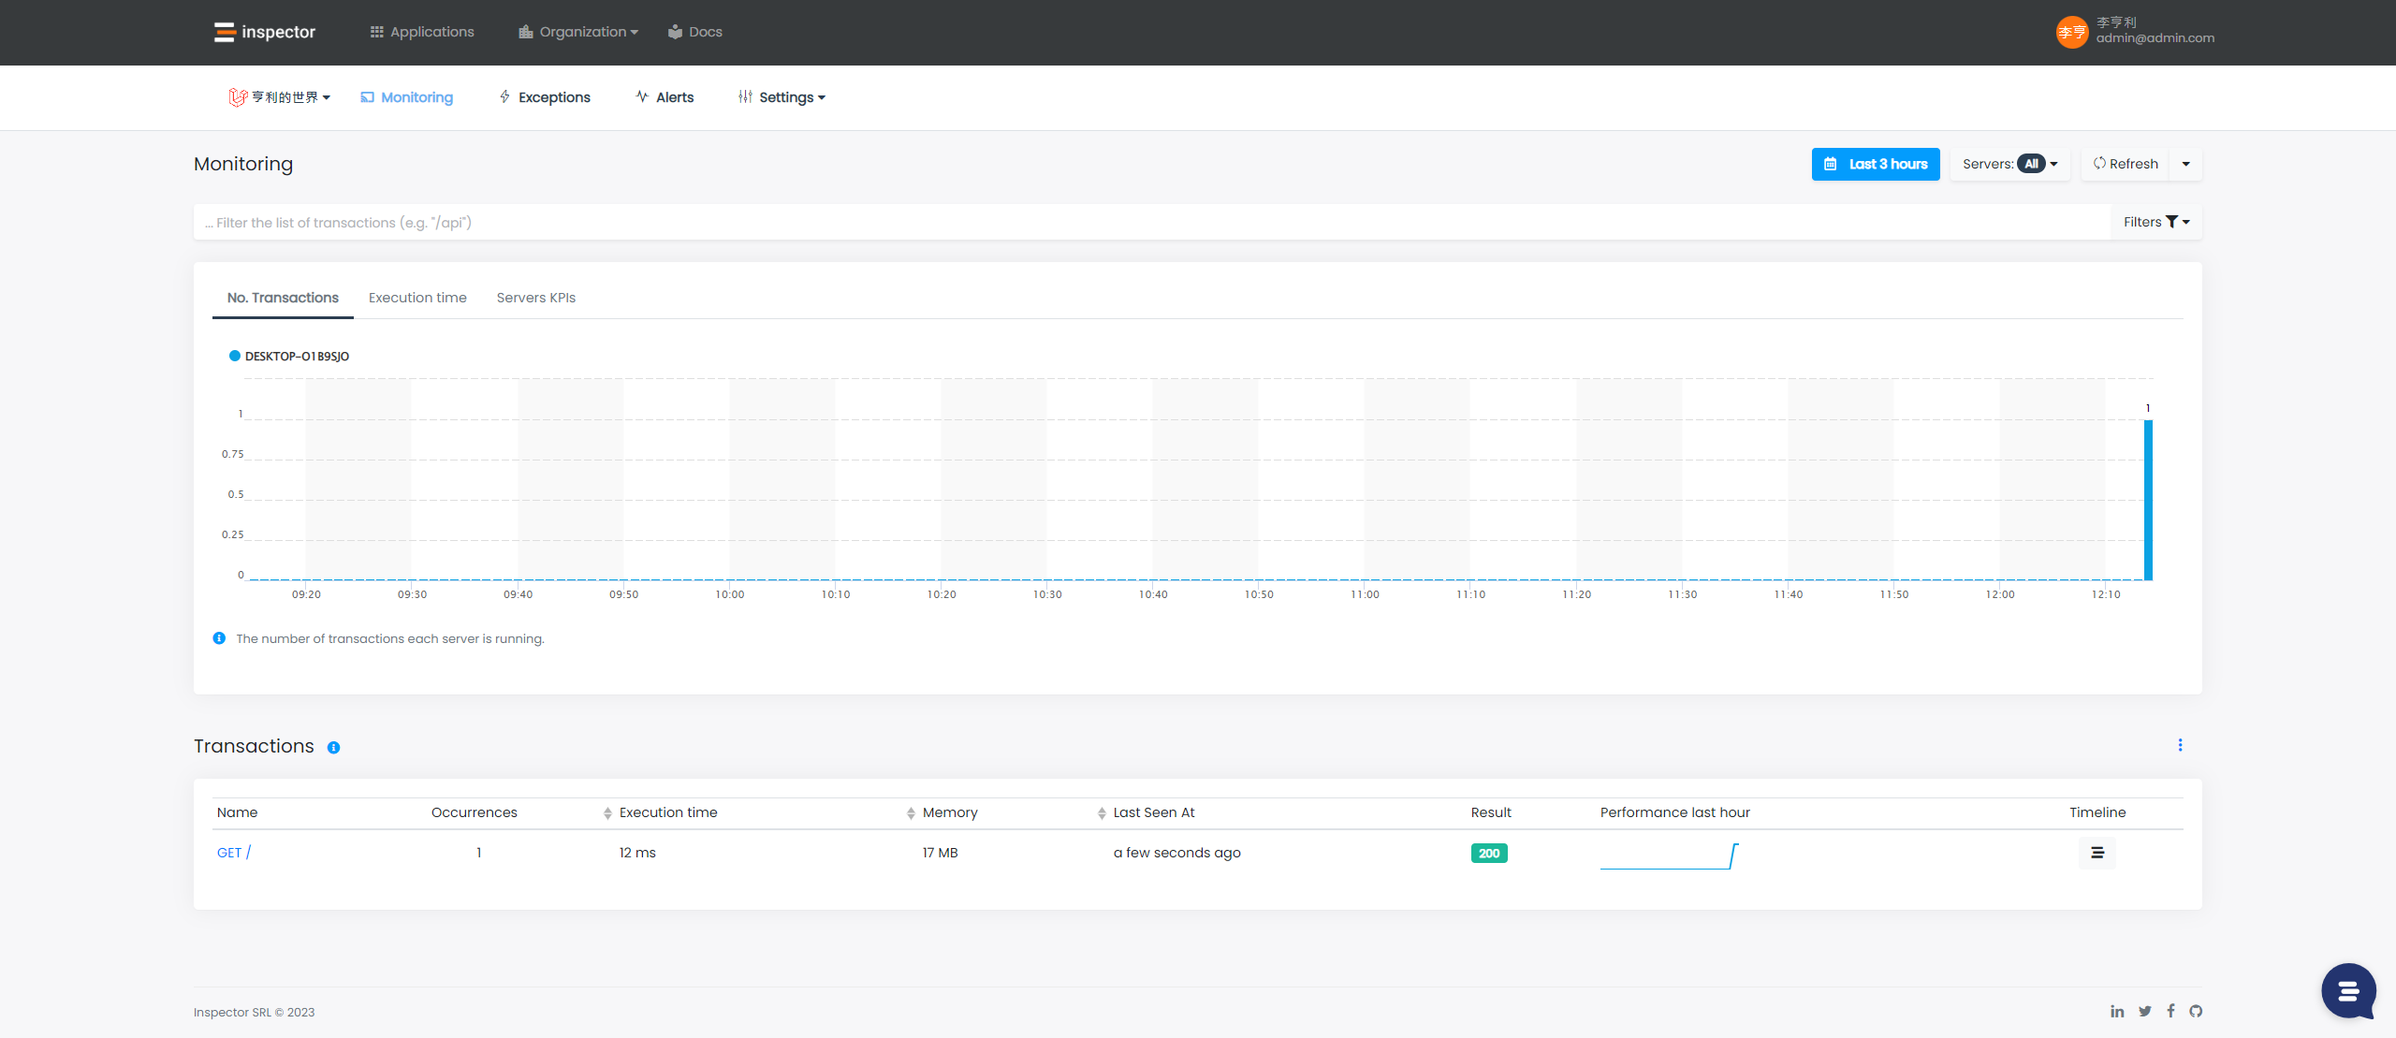Open the three-dot Transactions options menu
The width and height of the screenshot is (2396, 1038).
[2180, 745]
